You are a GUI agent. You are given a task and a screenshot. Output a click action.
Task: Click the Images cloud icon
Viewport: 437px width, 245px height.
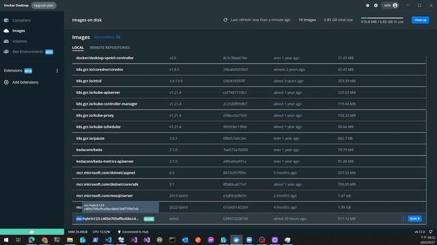[6, 31]
